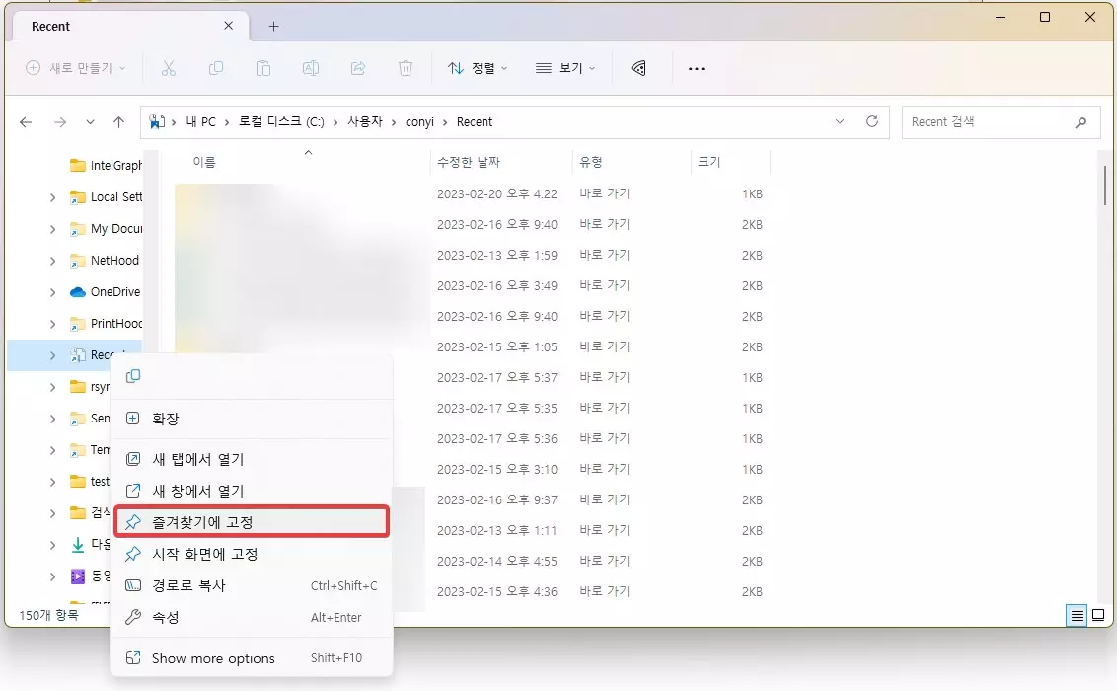Viewport: 1117px width, 691px height.
Task: Click 로컬 디스크 (C:) breadcrumb
Action: coord(281,121)
